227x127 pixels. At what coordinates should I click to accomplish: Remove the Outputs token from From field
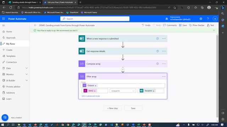pyautogui.click(x=95, y=86)
